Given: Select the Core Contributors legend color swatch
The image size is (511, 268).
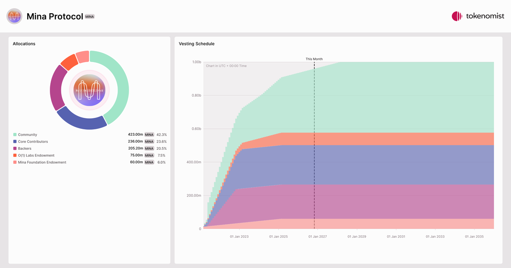Looking at the screenshot, I should point(15,142).
